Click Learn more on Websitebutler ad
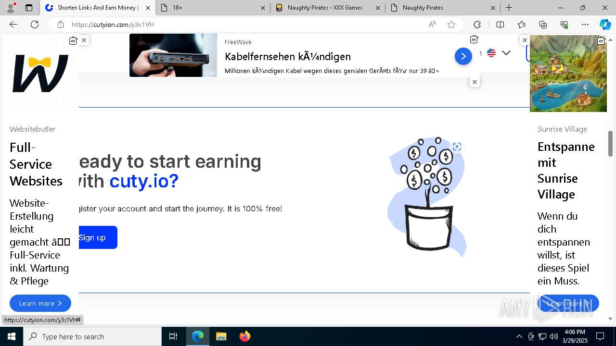The image size is (616, 346). (x=40, y=303)
